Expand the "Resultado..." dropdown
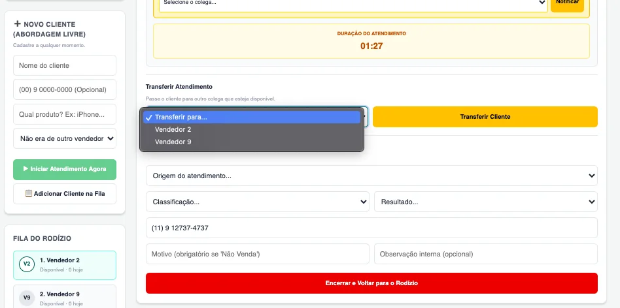The height and width of the screenshot is (308, 620). click(485, 202)
